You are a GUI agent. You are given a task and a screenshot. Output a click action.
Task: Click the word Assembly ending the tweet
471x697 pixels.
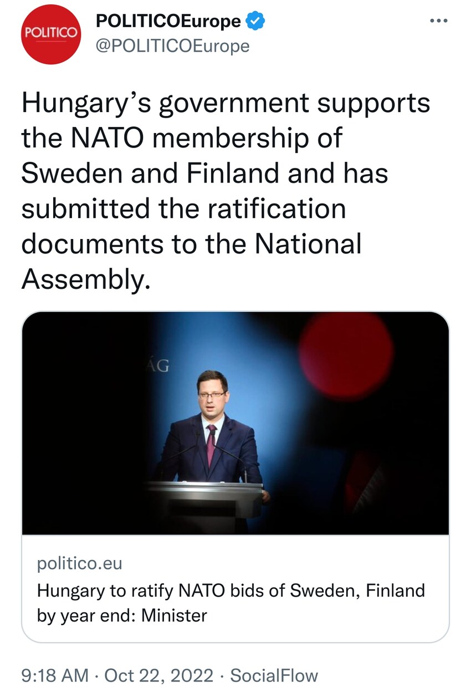pyautogui.click(x=85, y=280)
